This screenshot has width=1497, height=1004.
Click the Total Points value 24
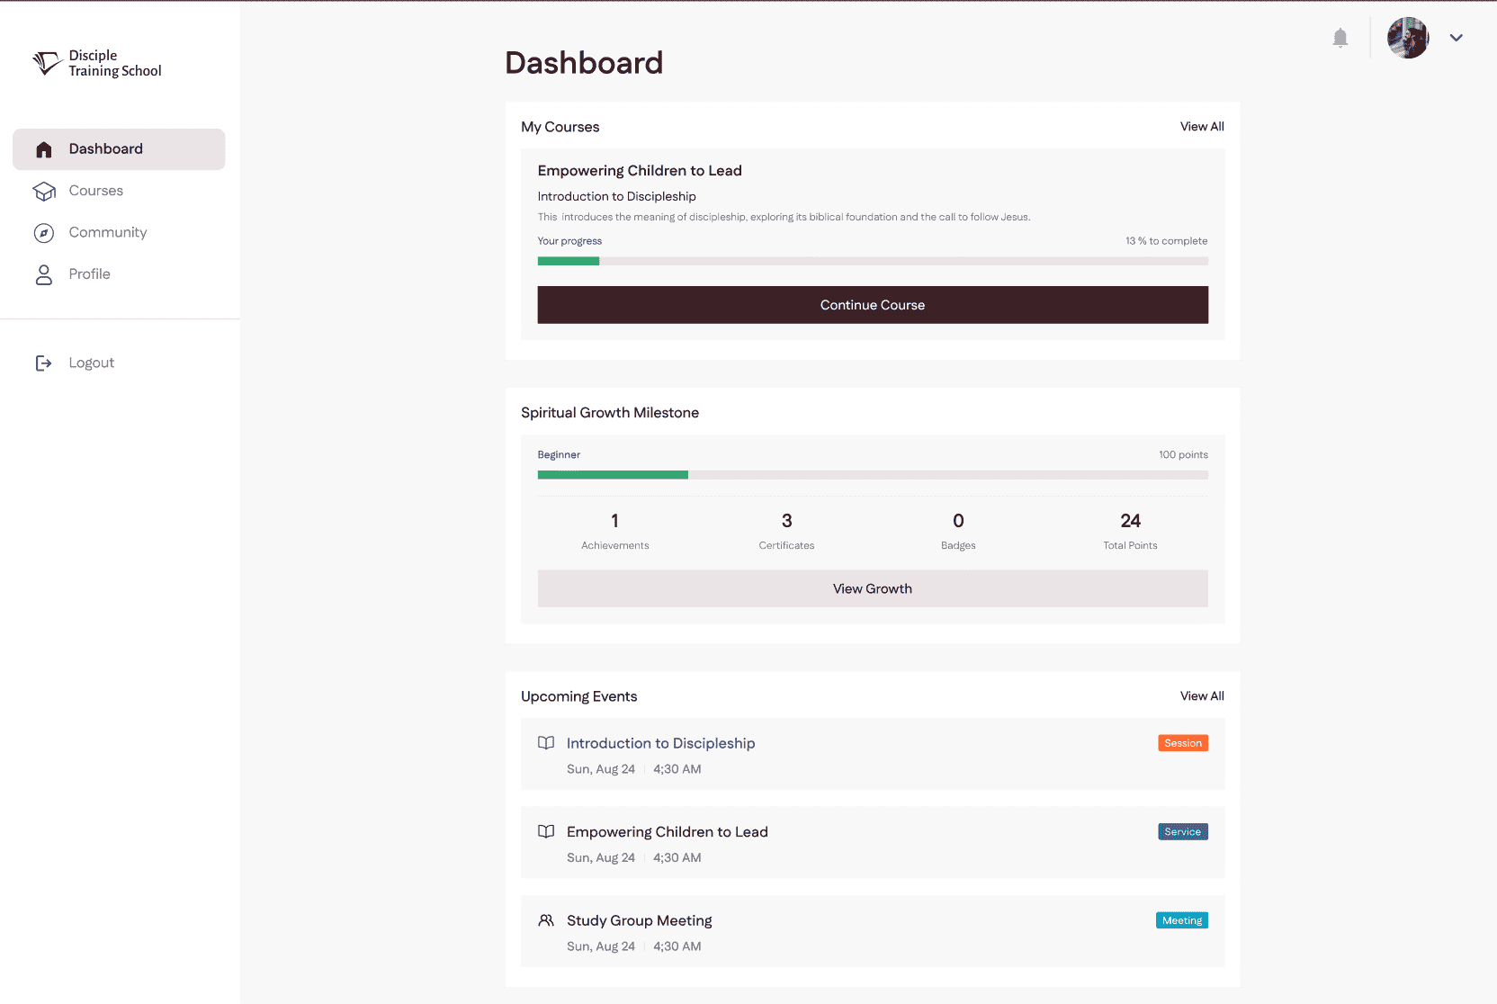coord(1131,521)
